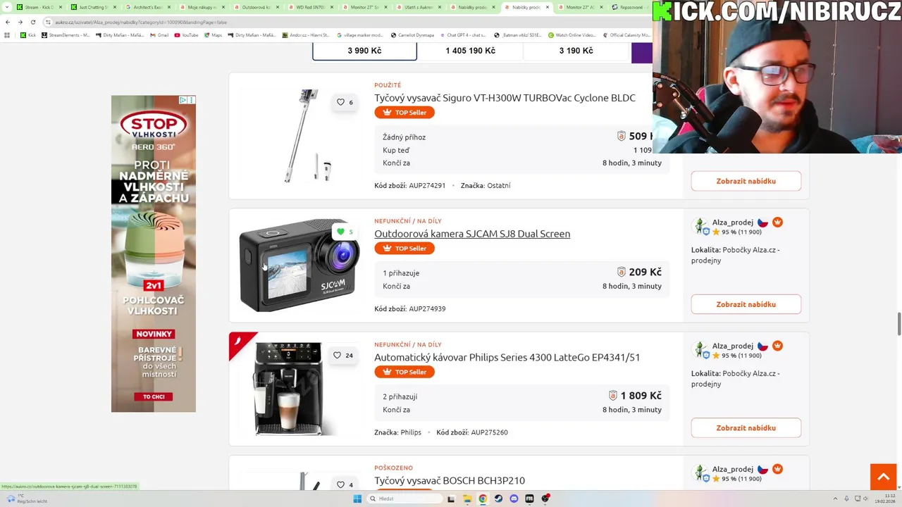Expand the system tray hidden icons chevron

pyautogui.click(x=835, y=499)
